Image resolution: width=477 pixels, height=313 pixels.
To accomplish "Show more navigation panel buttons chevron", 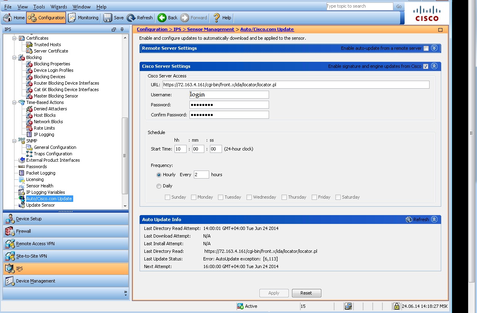I will coord(125,293).
